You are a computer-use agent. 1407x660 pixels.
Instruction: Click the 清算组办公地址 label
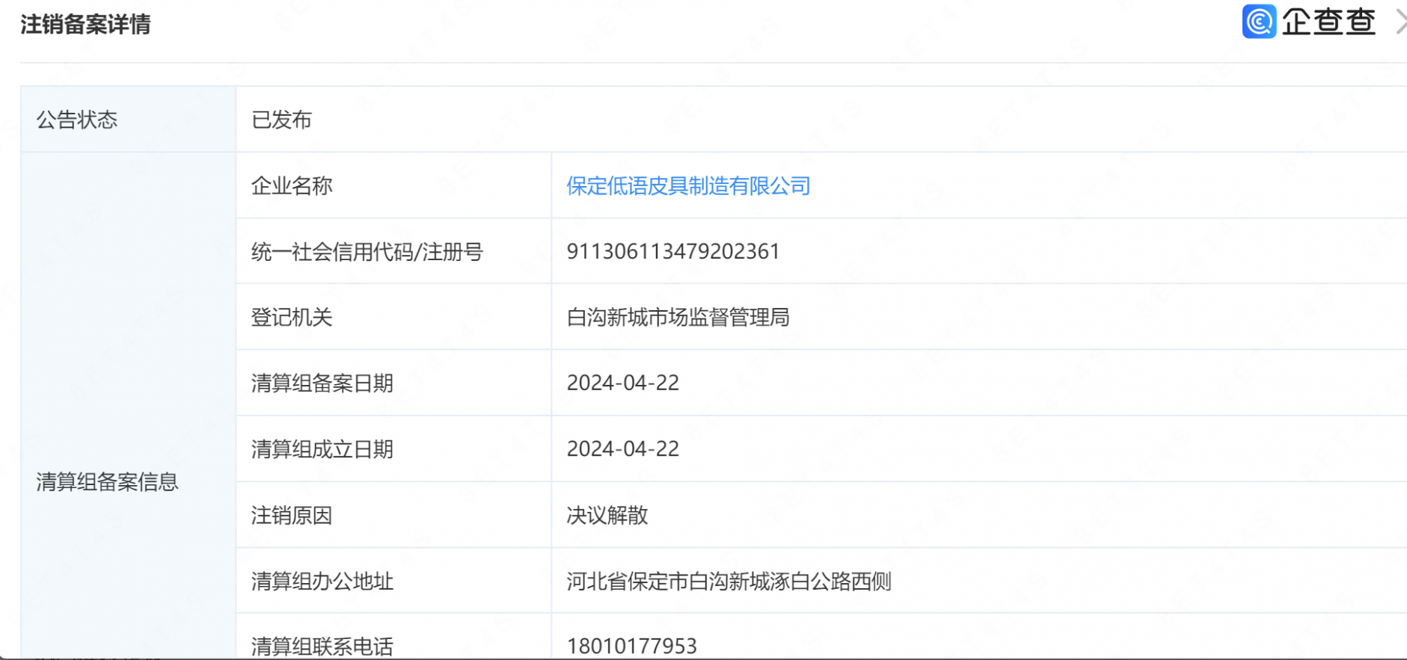tap(322, 582)
